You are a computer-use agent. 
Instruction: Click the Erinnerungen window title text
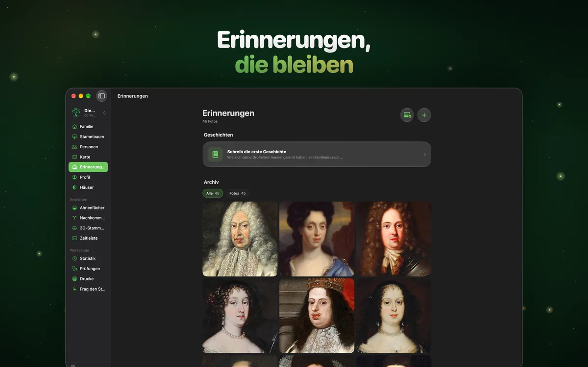click(133, 96)
